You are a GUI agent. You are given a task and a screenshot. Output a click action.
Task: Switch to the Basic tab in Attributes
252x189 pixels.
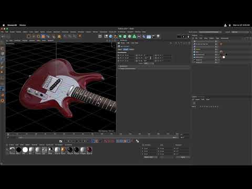120,49
